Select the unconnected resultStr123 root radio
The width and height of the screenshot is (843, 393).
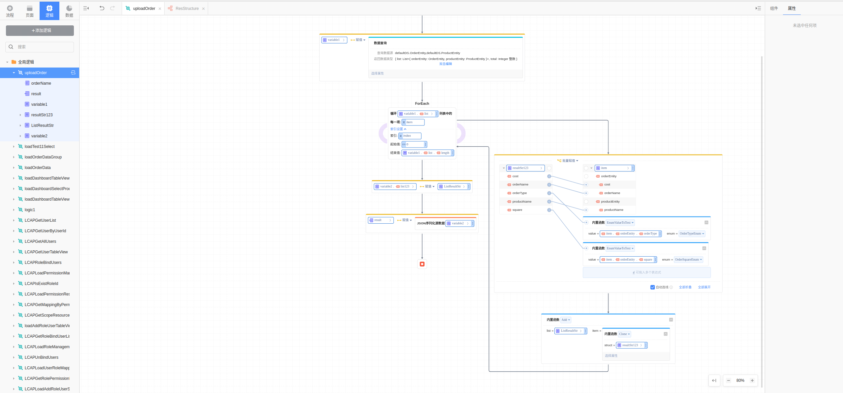tap(549, 168)
